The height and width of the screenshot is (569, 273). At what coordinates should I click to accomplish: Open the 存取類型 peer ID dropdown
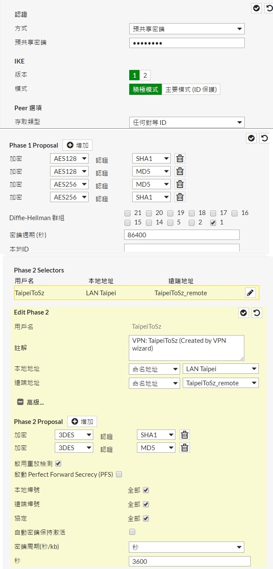(187, 123)
